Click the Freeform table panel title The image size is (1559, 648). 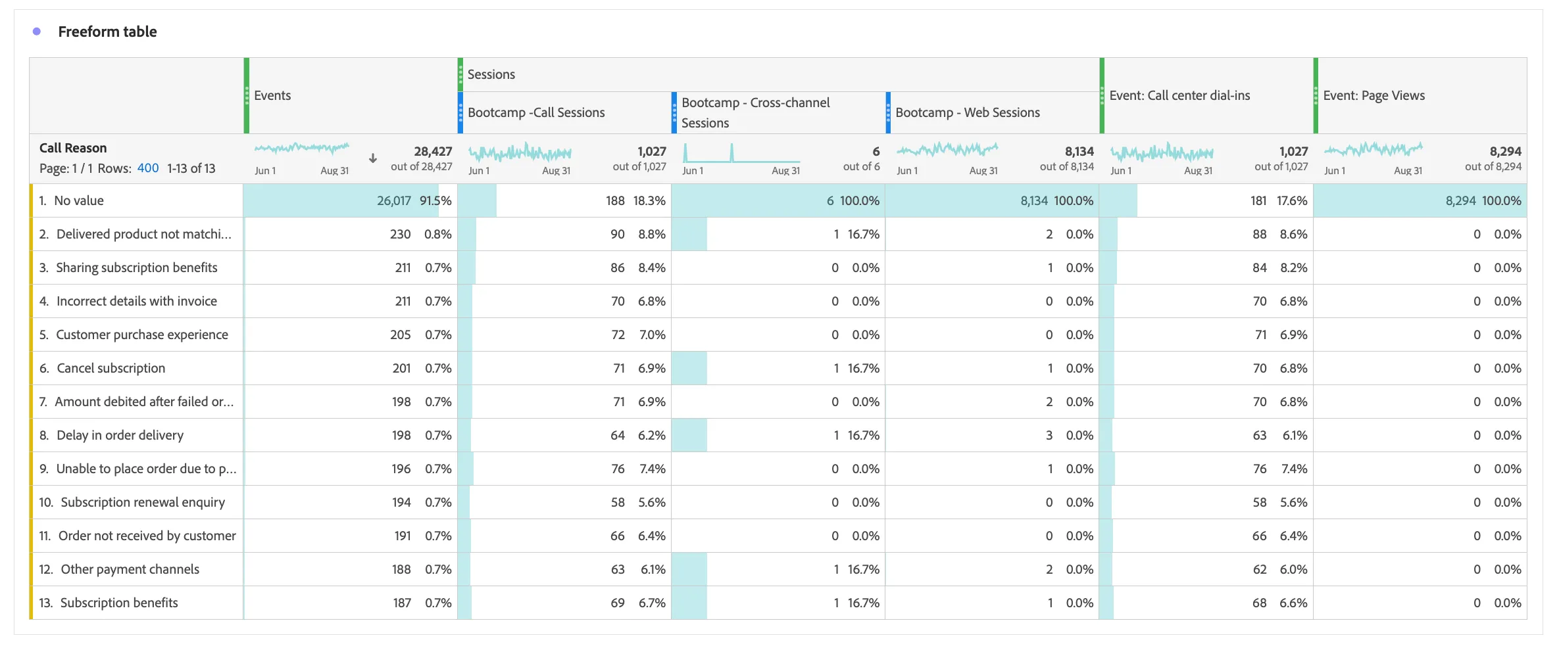click(x=107, y=32)
